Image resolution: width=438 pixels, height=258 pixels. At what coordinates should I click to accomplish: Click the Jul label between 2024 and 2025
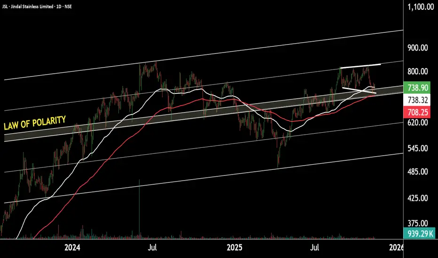(152, 247)
